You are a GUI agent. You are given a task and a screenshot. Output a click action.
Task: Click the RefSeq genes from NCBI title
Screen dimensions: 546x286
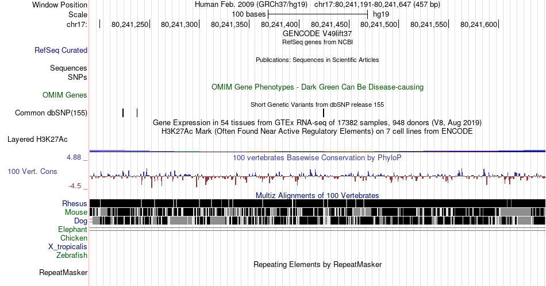pyautogui.click(x=318, y=42)
